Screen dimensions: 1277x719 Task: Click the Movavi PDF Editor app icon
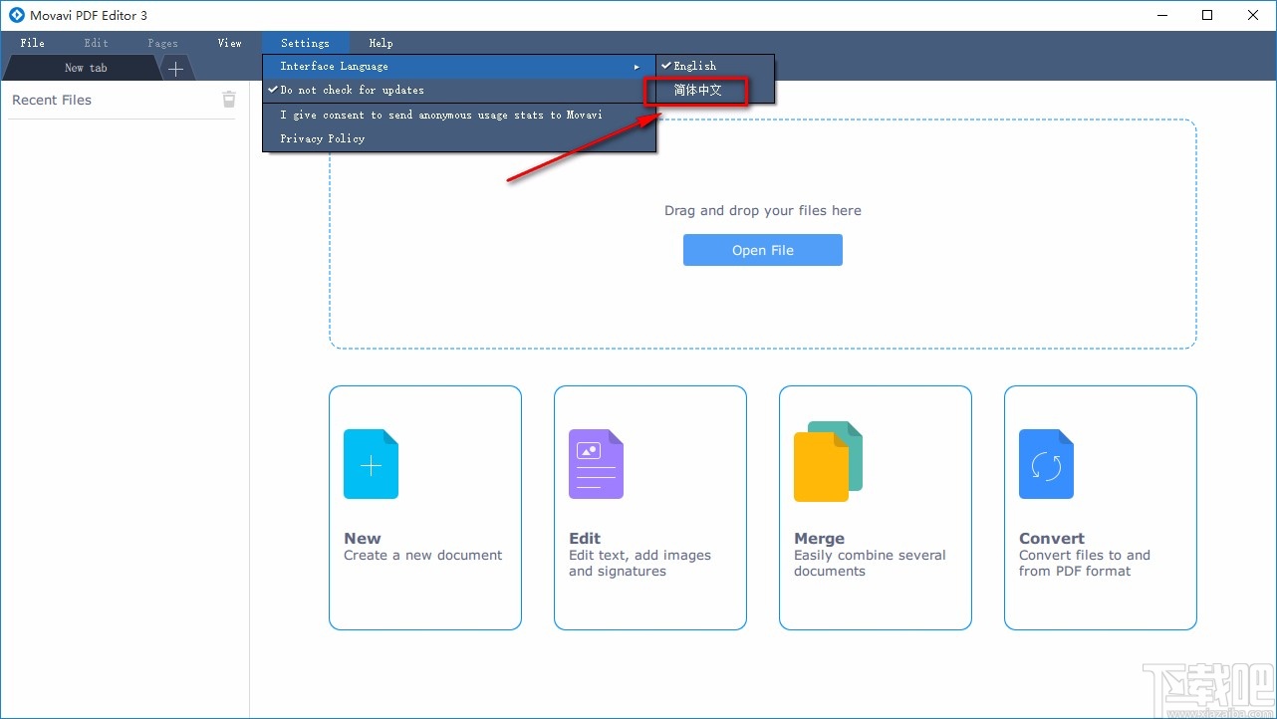[16, 16]
